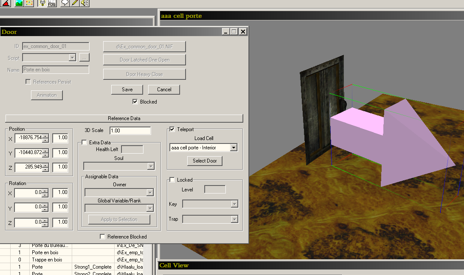Open the dialogue speech bubble icon

(65, 3)
